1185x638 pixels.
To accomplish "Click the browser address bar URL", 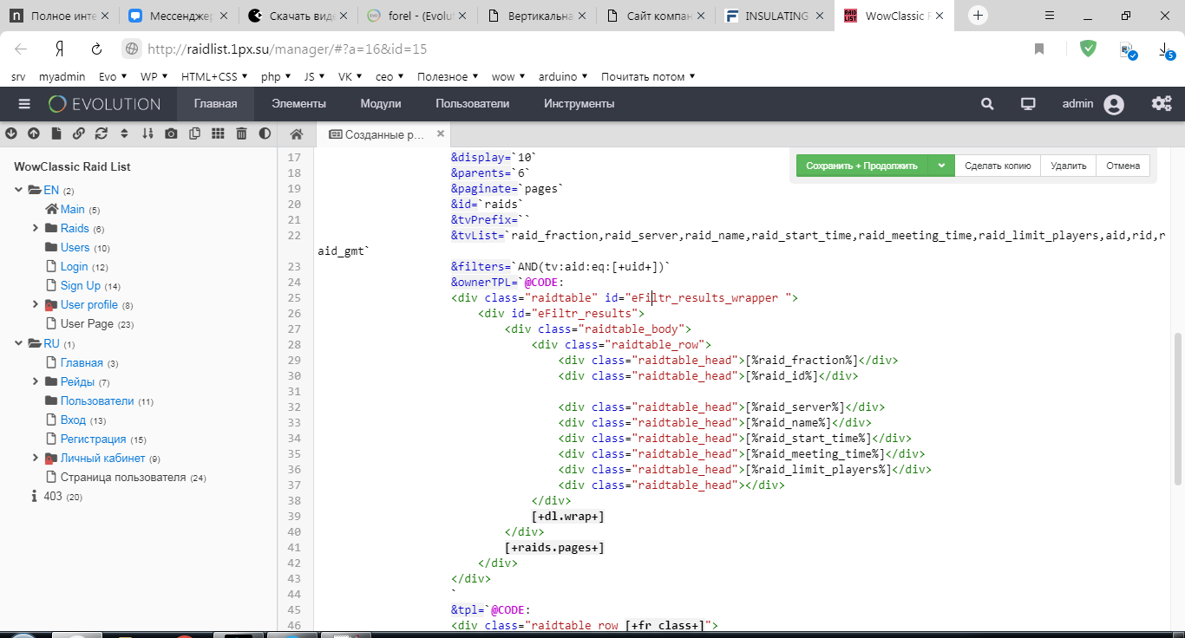I will [x=287, y=49].
